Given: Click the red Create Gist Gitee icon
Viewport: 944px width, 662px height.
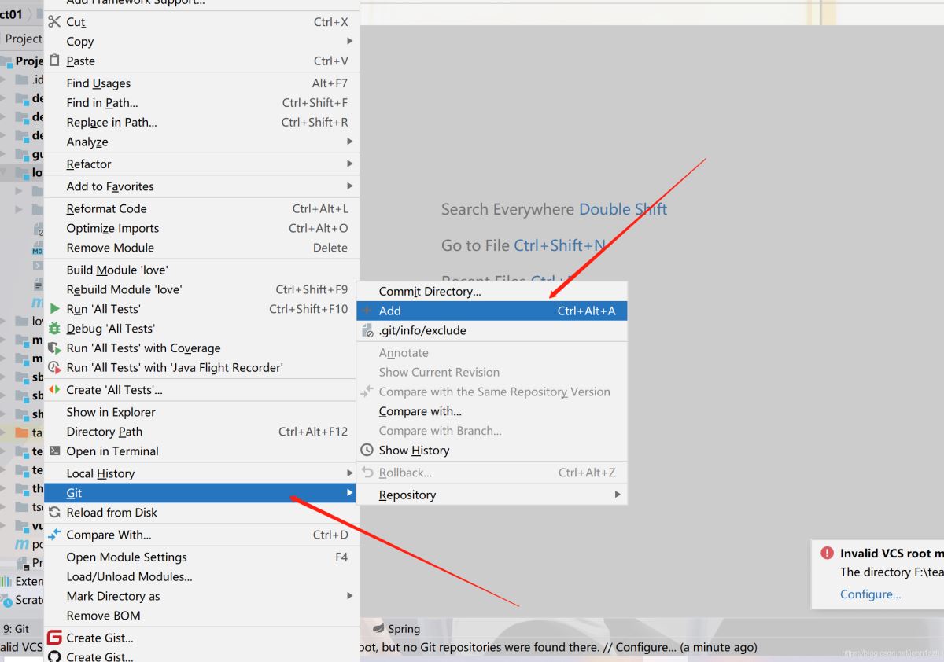Looking at the screenshot, I should pyautogui.click(x=54, y=638).
